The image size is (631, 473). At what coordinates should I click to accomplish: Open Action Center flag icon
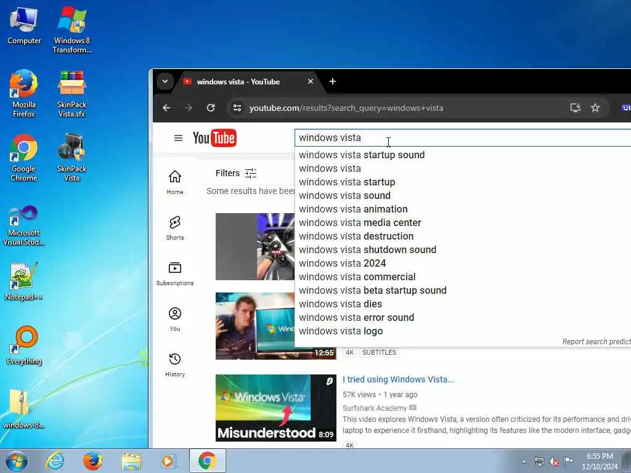tap(569, 461)
